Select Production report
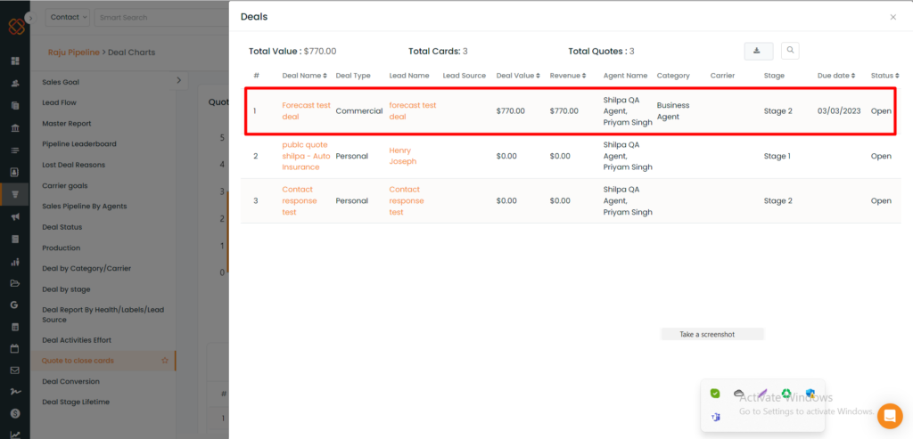This screenshot has height=439, width=913. click(x=62, y=248)
